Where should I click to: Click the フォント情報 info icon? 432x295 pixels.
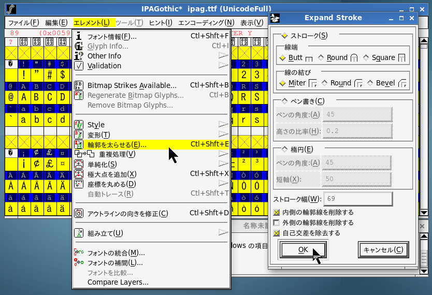[79, 36]
